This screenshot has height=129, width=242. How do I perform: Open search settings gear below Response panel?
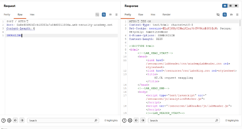pyautogui.click(x=130, y=120)
